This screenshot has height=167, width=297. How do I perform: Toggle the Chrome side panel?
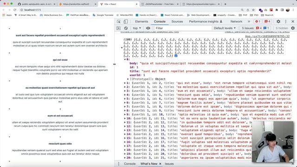(x=282, y=10)
